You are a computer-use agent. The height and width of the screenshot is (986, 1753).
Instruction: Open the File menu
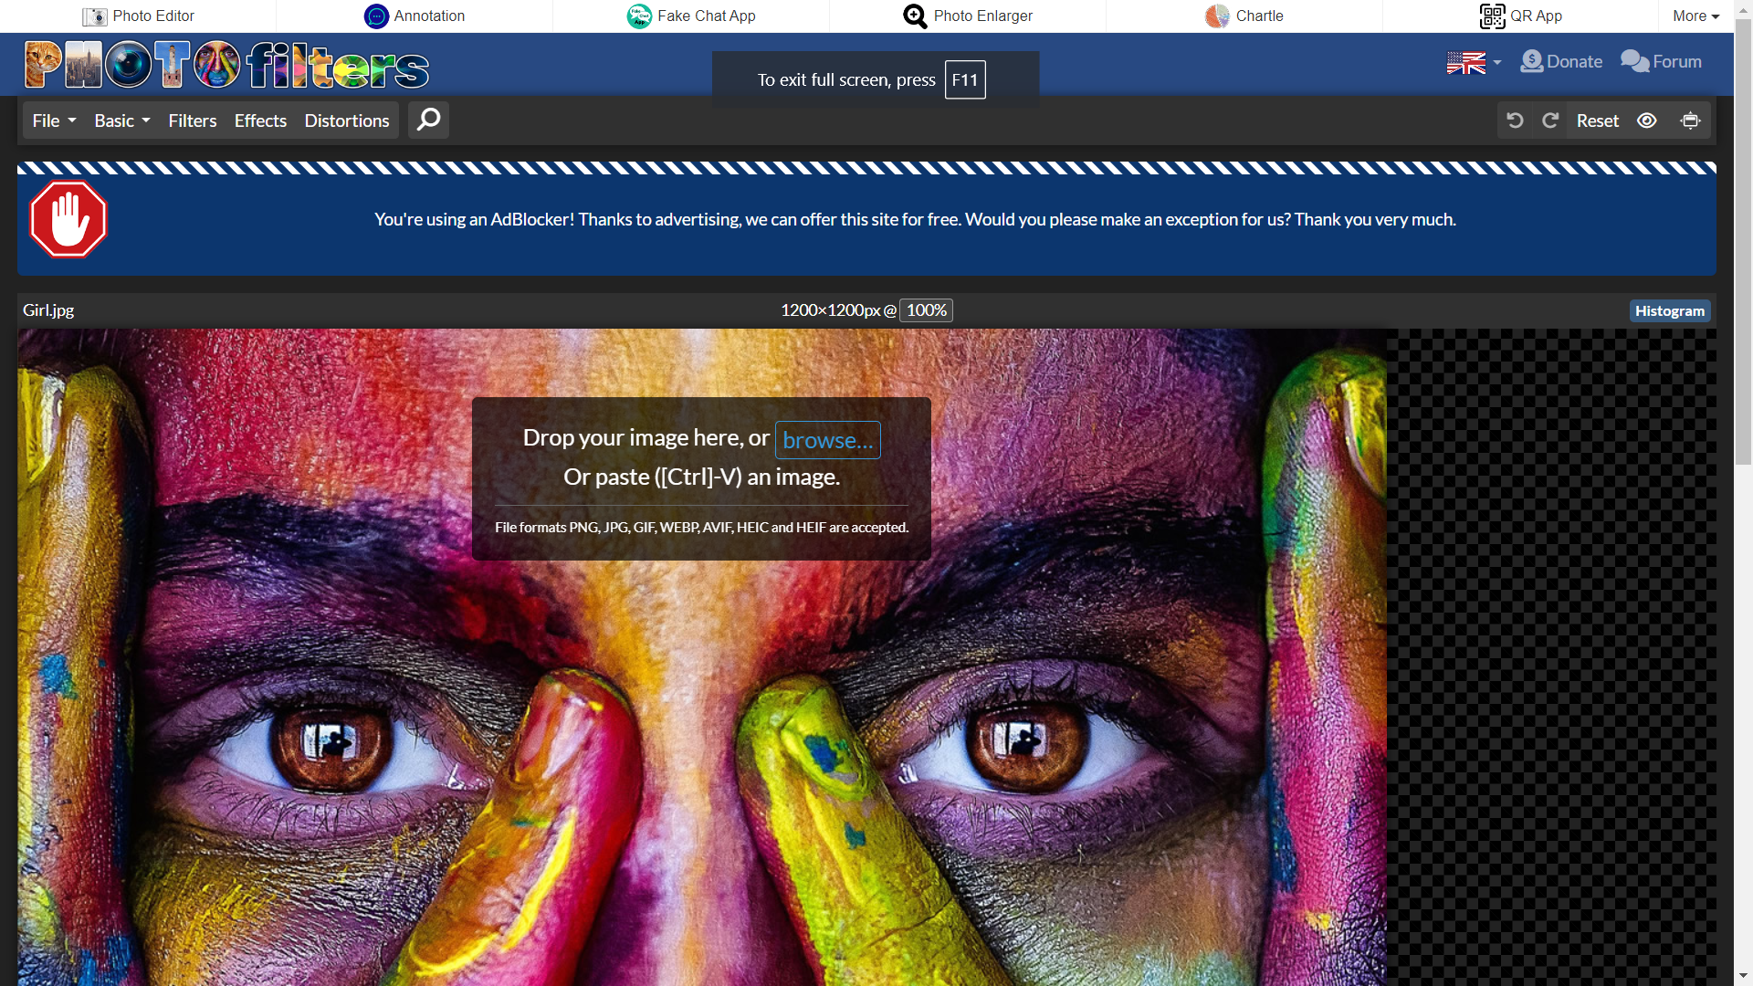pyautogui.click(x=54, y=121)
